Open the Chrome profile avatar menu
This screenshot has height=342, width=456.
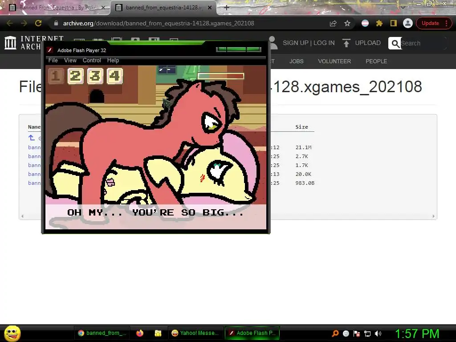(408, 23)
